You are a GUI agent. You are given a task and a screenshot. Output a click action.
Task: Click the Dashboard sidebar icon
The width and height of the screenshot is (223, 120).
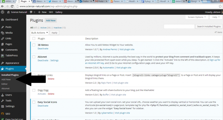pyautogui.click(x=3, y=20)
